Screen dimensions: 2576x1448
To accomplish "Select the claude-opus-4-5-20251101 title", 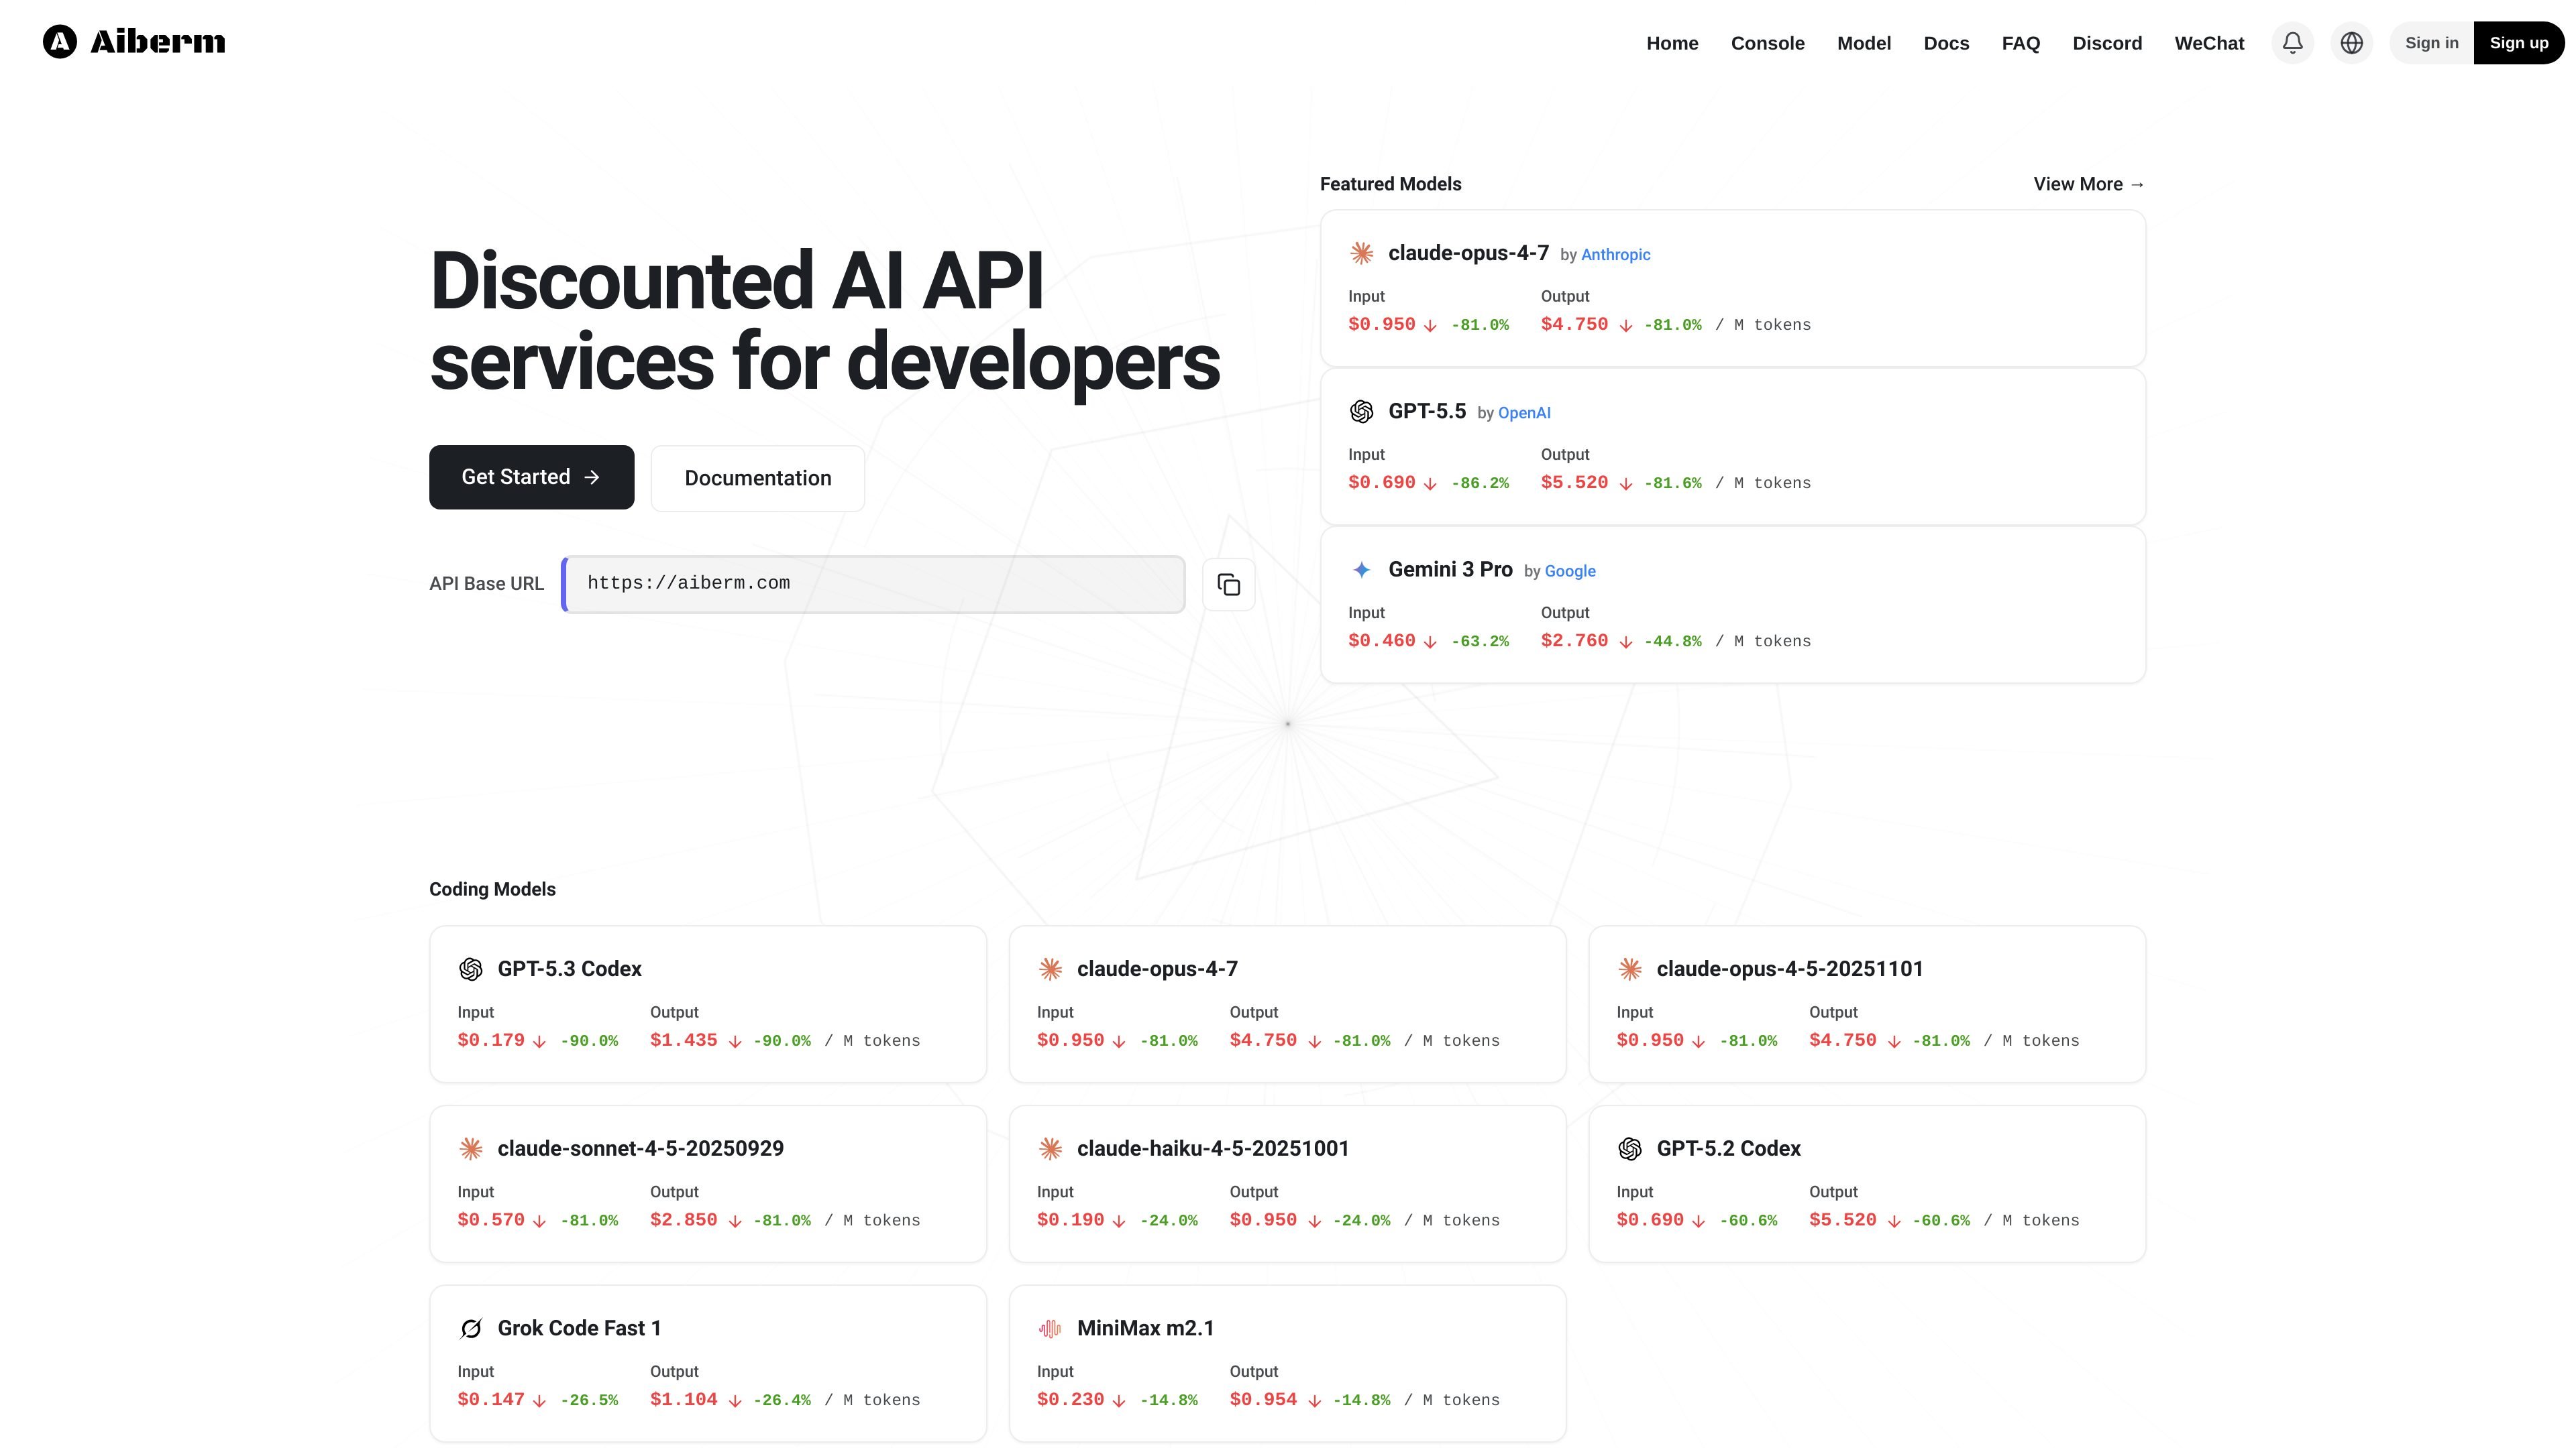I will pos(1789,969).
